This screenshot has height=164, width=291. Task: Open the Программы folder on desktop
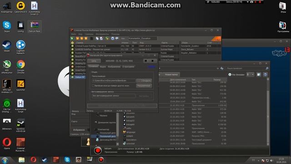click(283, 27)
